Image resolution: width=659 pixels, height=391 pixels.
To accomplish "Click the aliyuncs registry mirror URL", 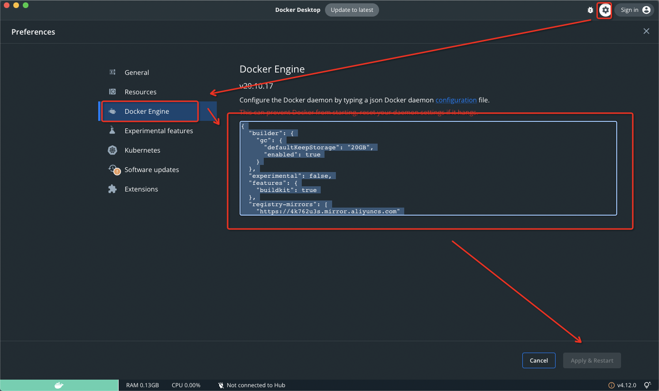I will click(x=328, y=211).
